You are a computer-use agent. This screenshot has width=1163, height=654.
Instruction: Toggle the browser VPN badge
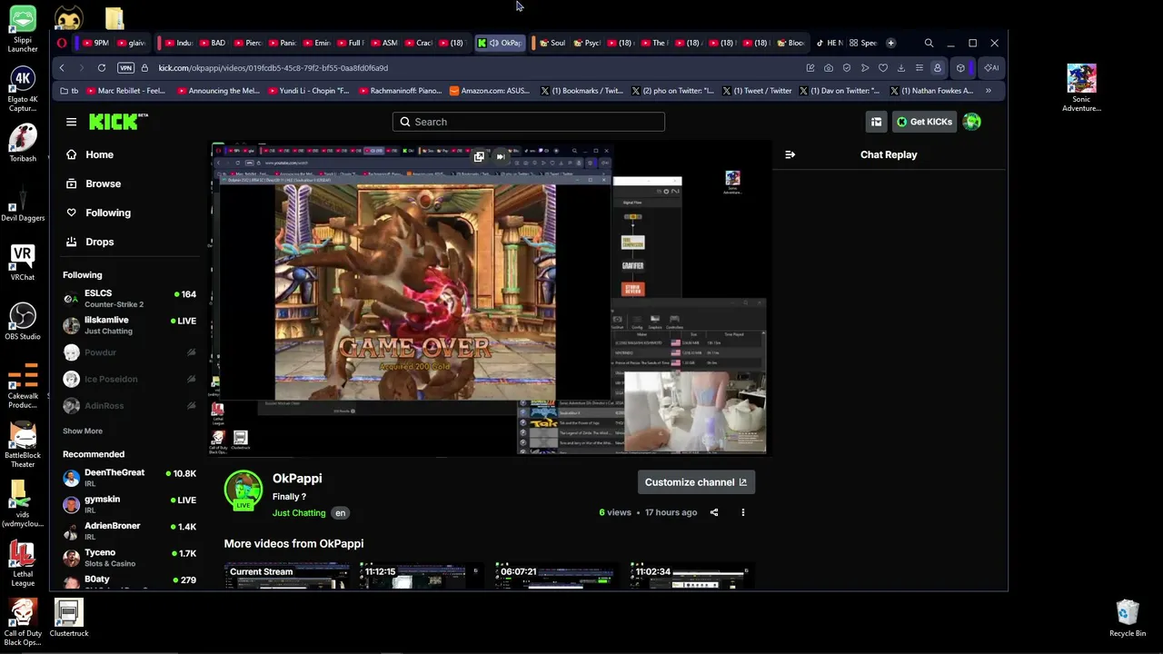click(x=125, y=68)
